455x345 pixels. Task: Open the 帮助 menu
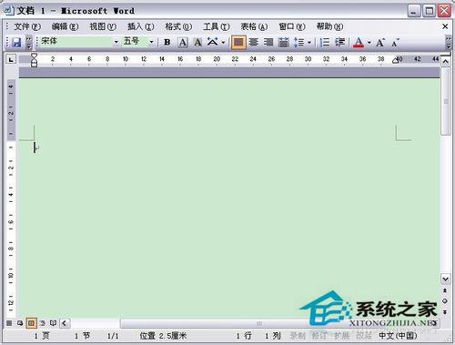(x=329, y=26)
